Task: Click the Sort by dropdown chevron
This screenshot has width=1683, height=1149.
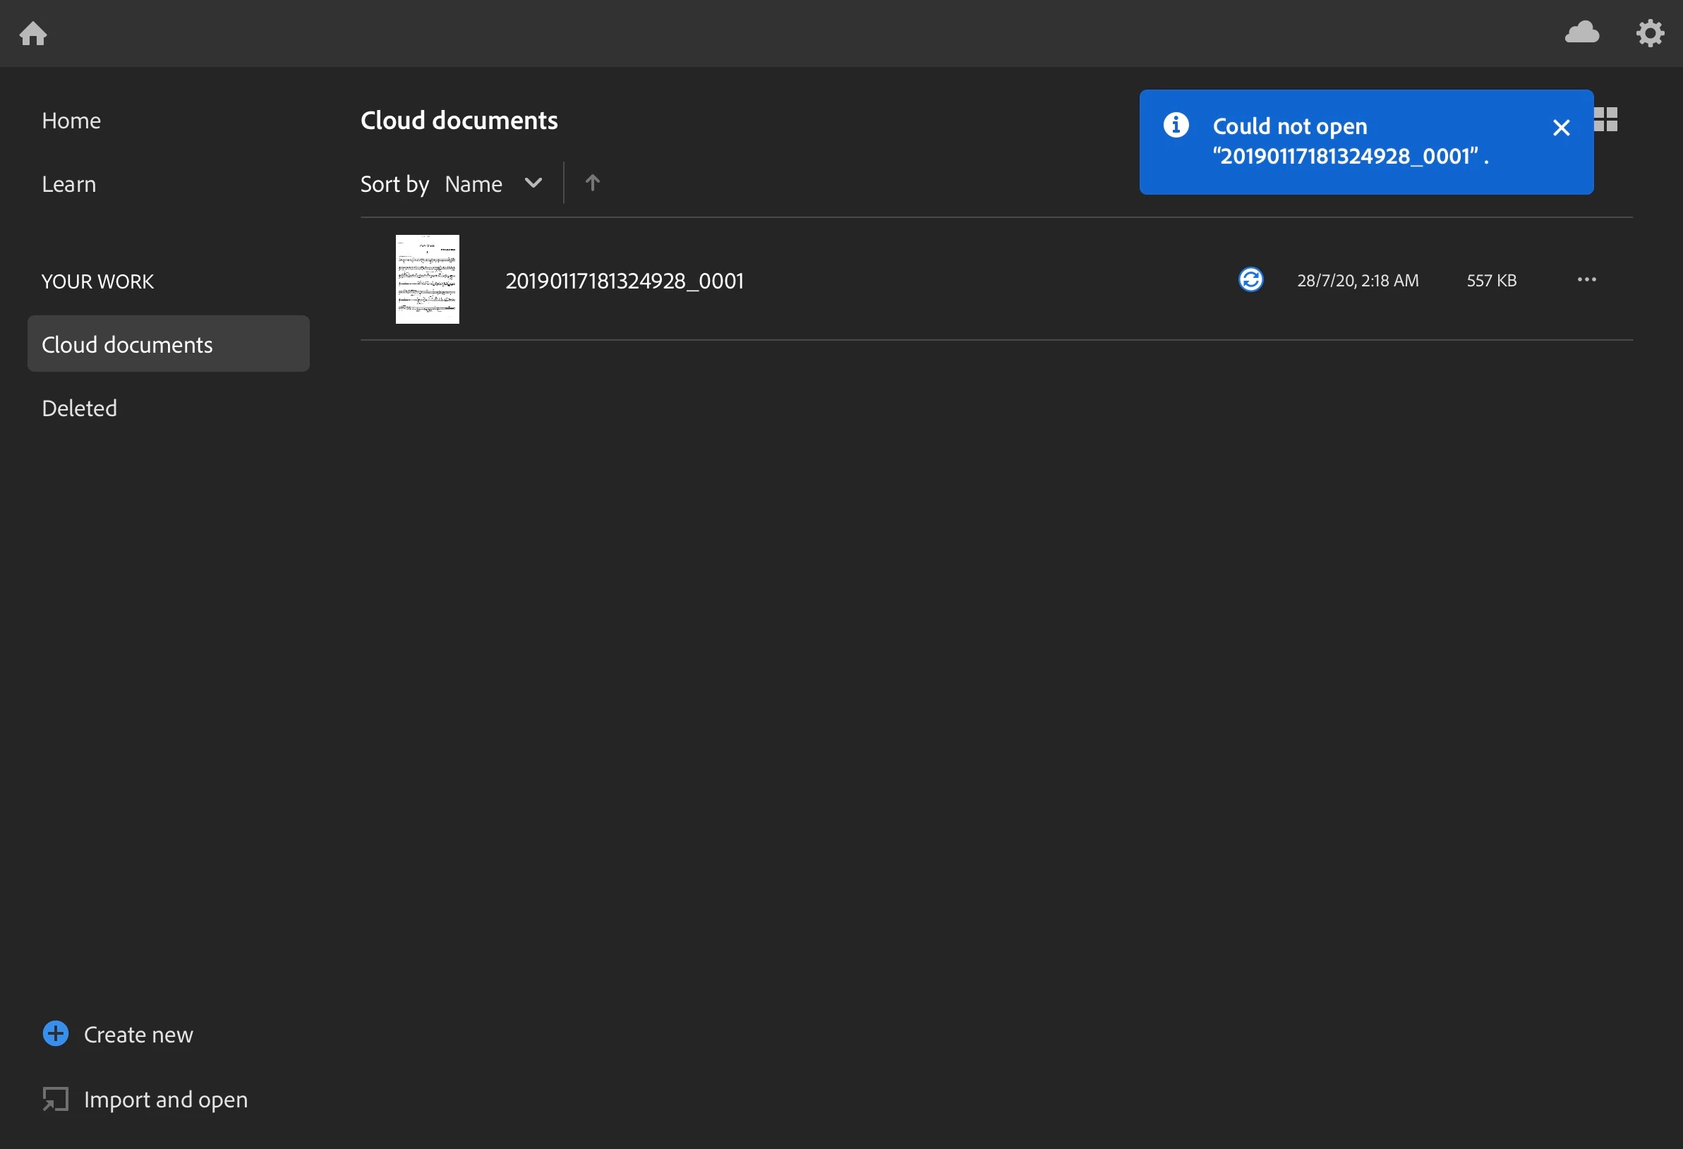Action: pyautogui.click(x=533, y=183)
